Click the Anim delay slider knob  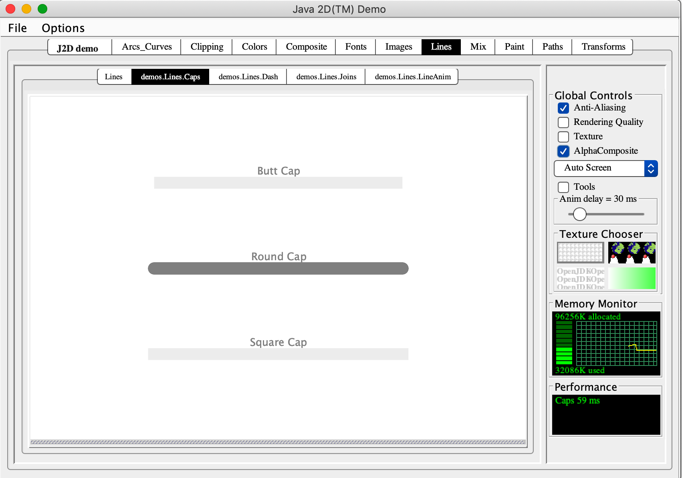(x=579, y=214)
